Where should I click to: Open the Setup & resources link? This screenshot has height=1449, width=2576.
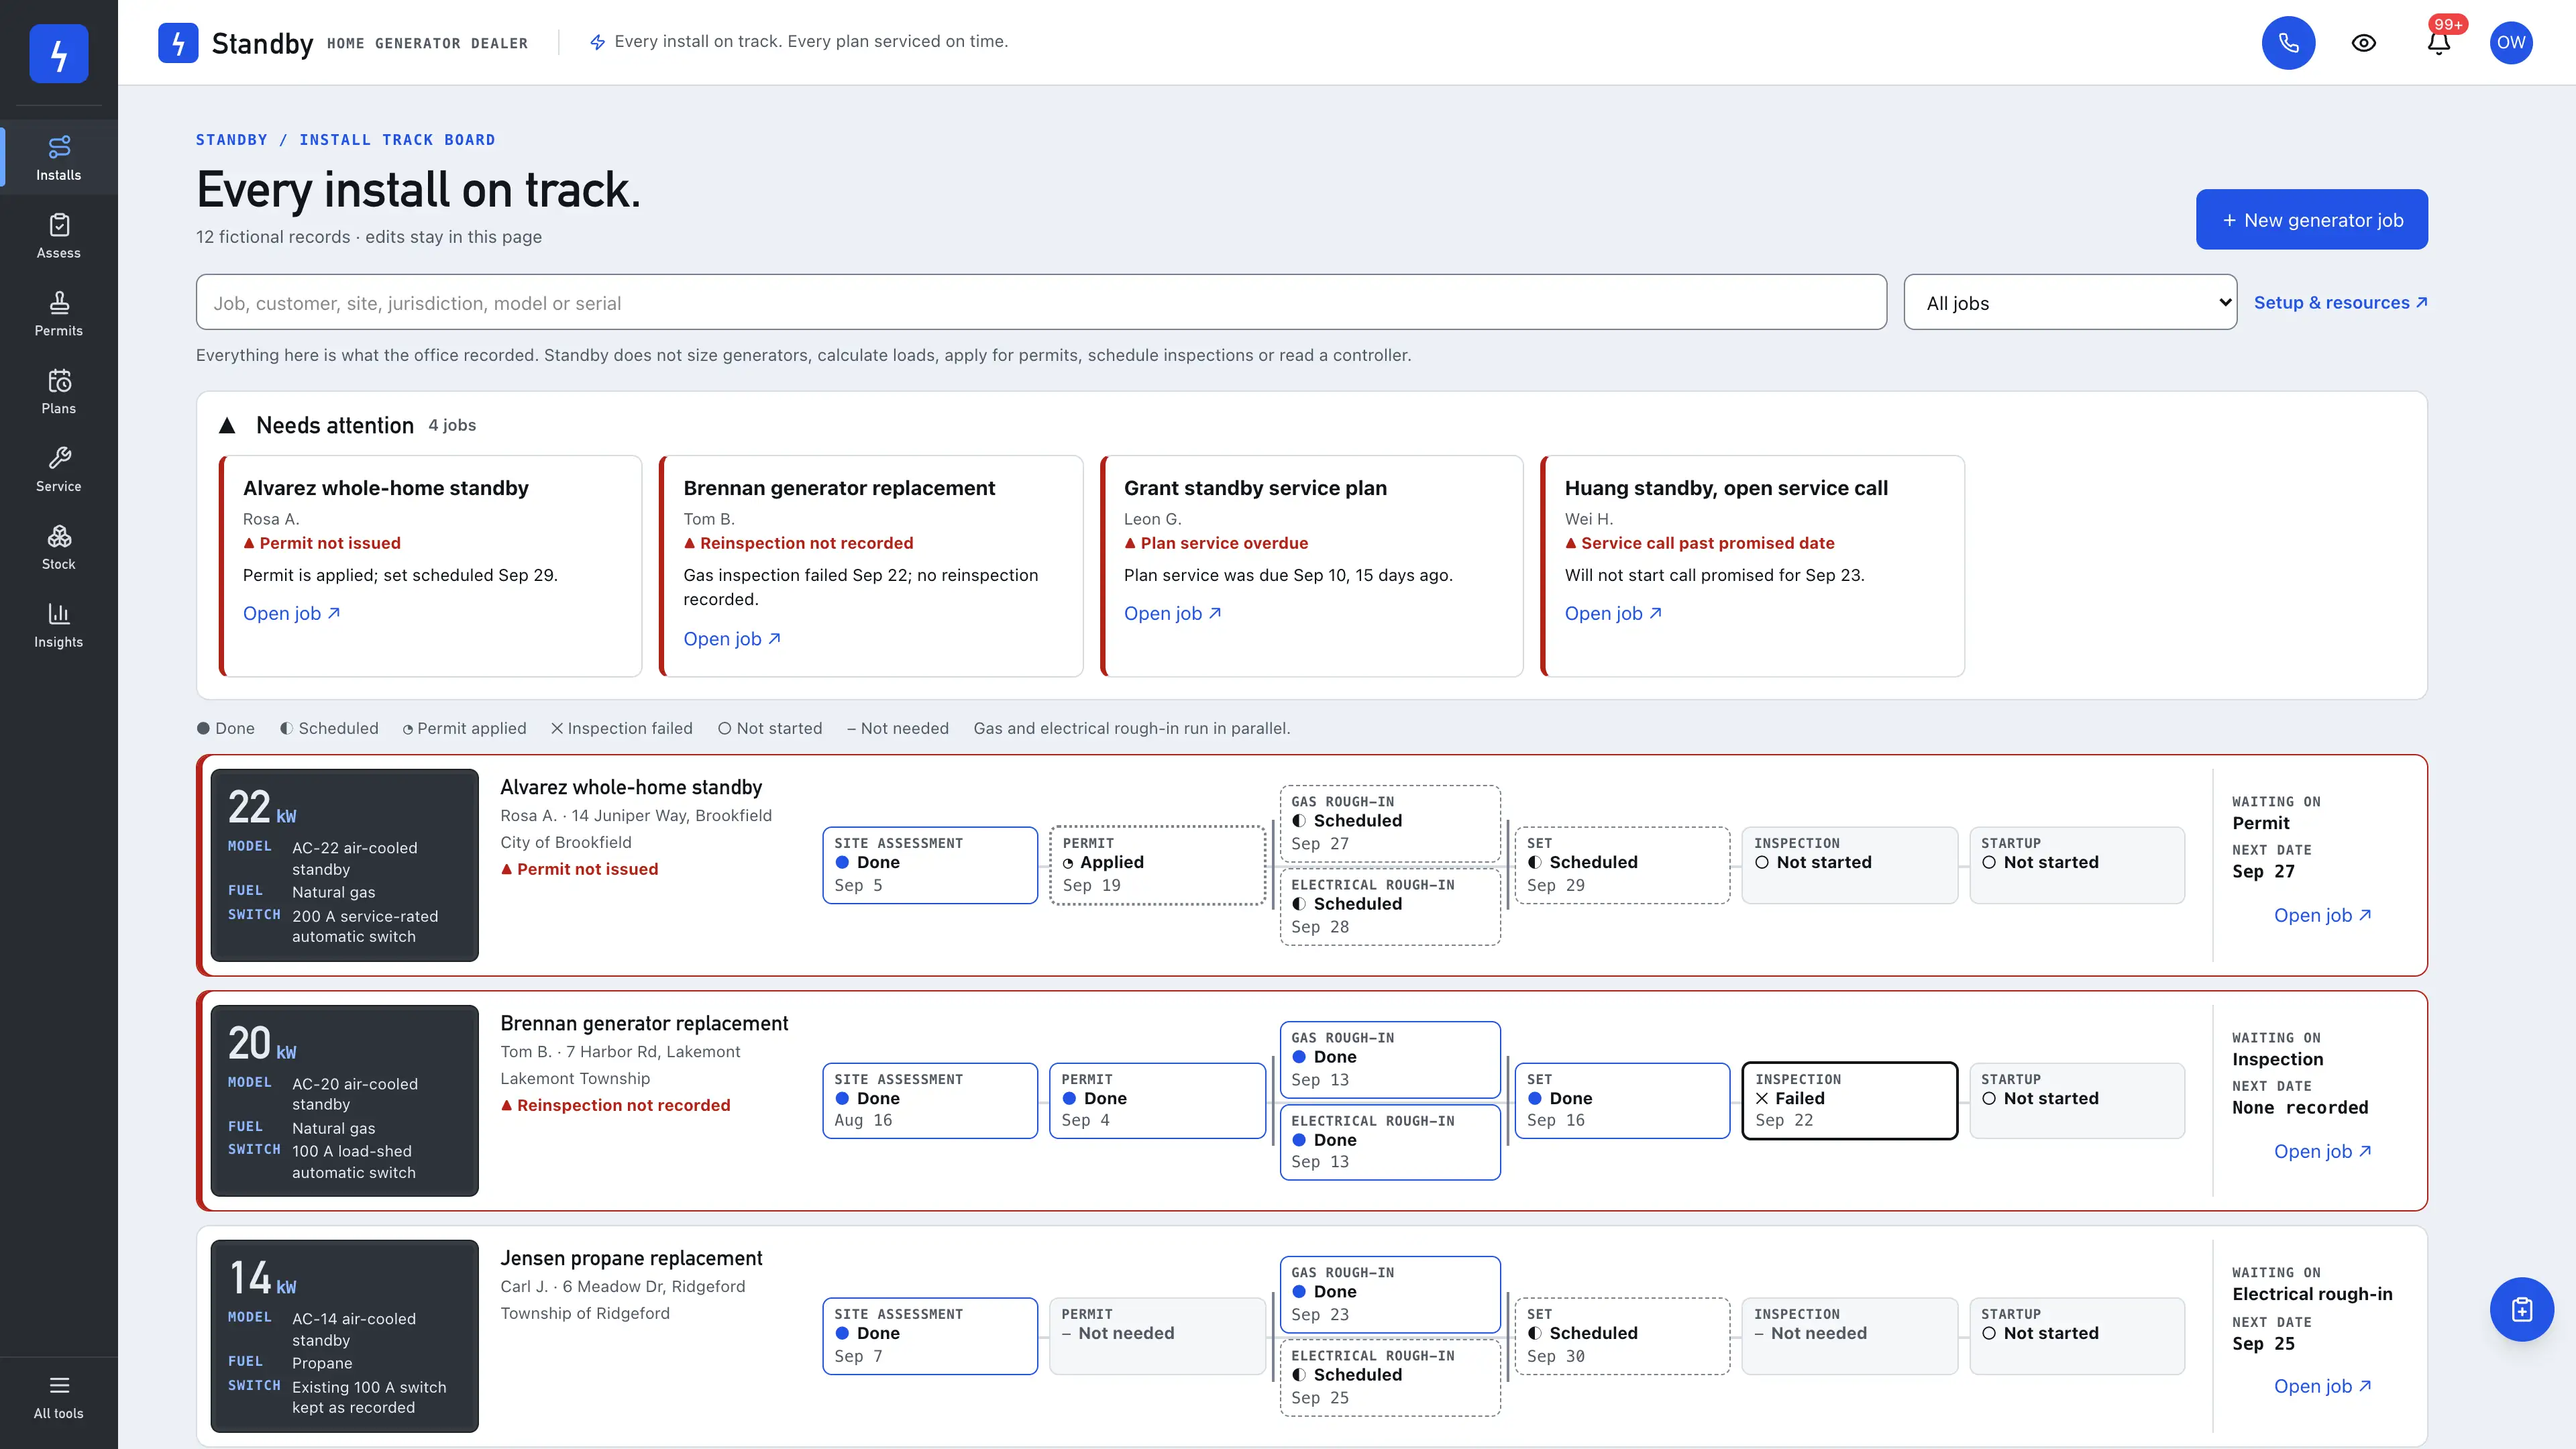2340,302
